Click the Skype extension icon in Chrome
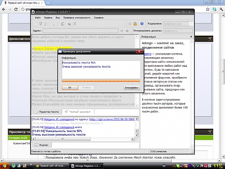 [x=215, y=9]
